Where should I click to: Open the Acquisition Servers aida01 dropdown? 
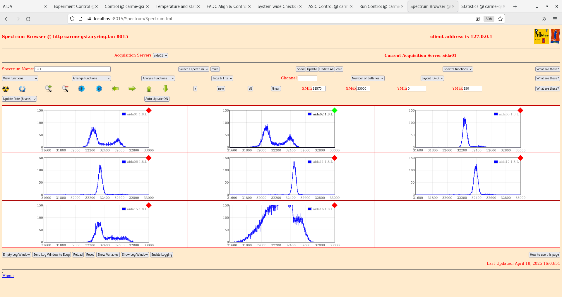(x=160, y=56)
